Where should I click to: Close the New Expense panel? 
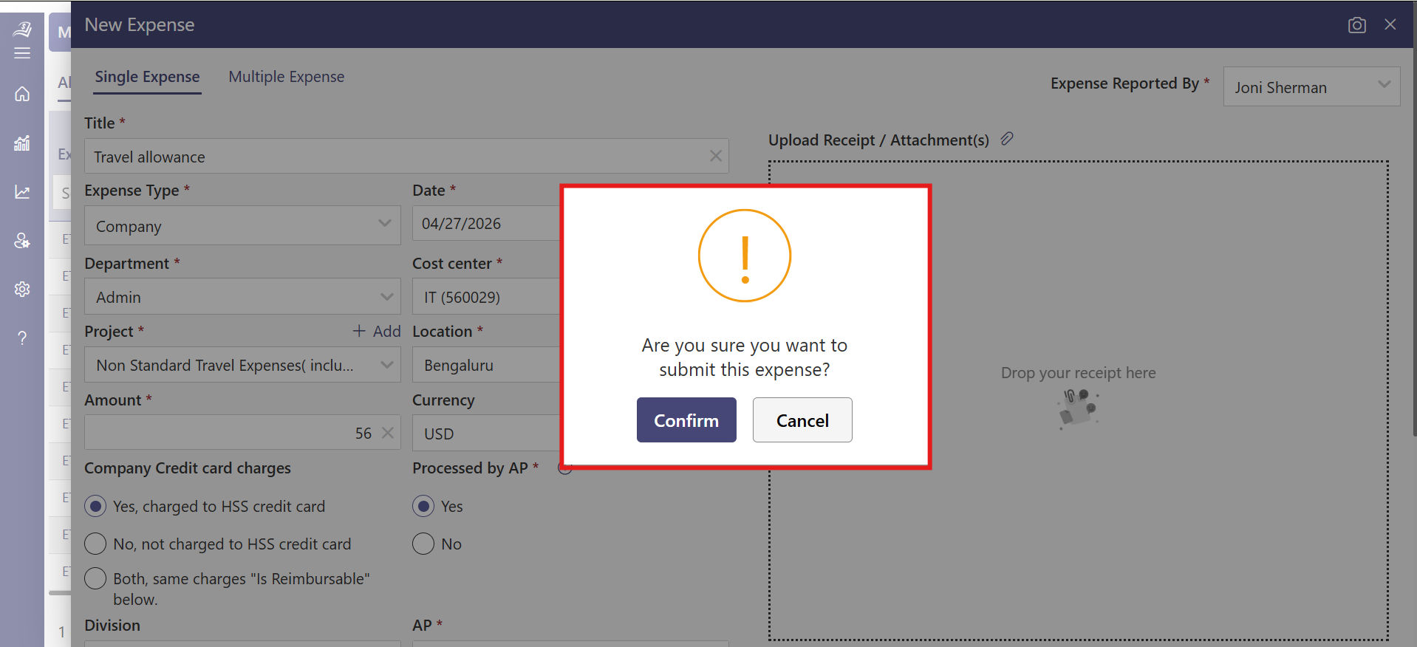1390,24
